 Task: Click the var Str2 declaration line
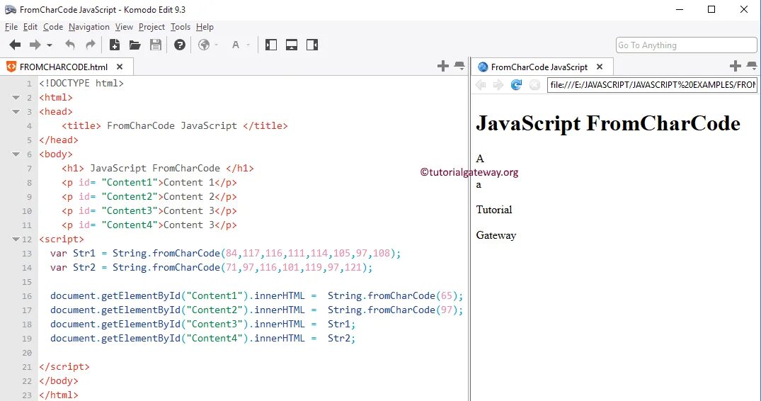point(212,268)
